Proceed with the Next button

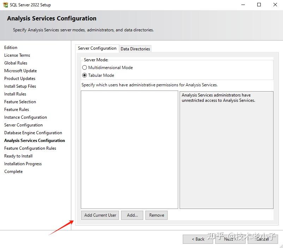pyautogui.click(x=230, y=239)
